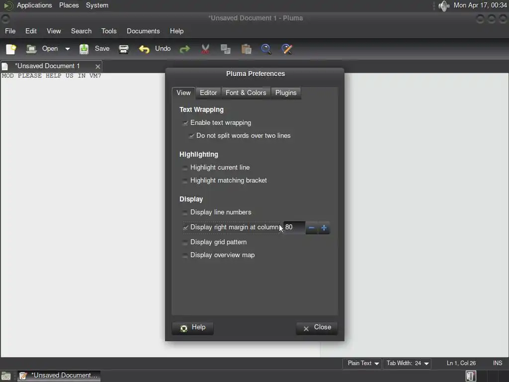This screenshot has height=382, width=509.
Task: Click the Ln 1, Col 26 status text
Action: pos(461,363)
